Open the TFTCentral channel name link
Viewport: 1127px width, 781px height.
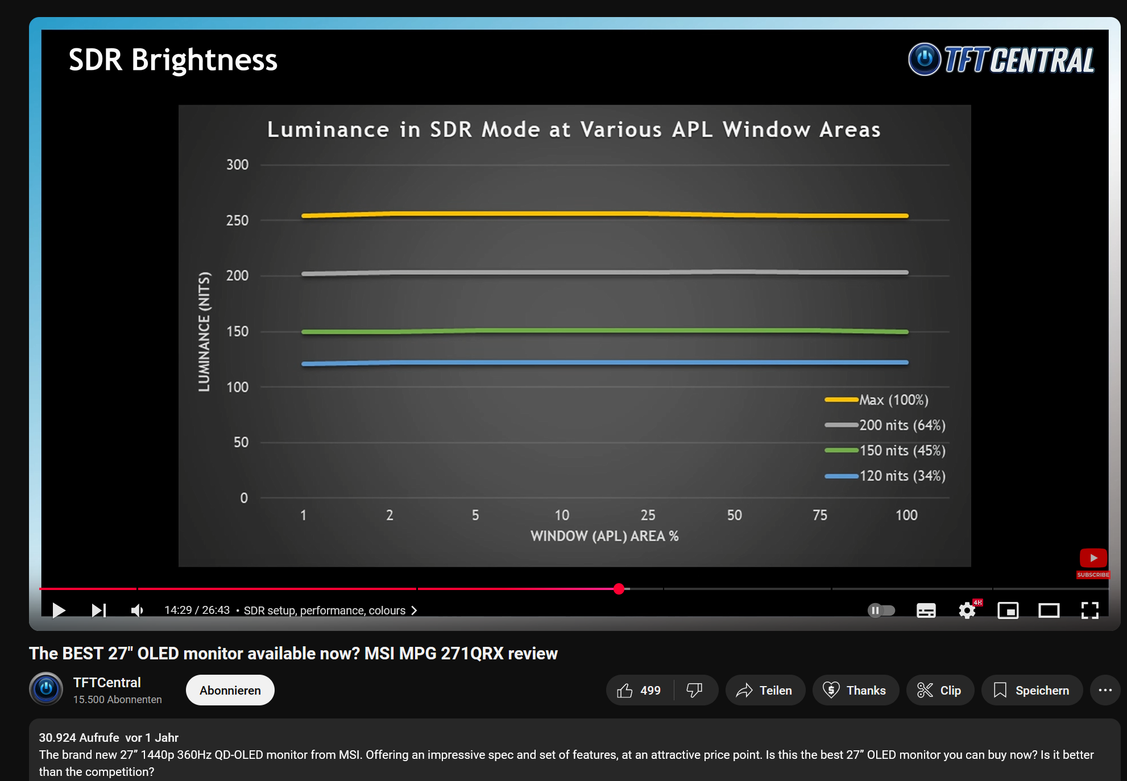point(107,682)
